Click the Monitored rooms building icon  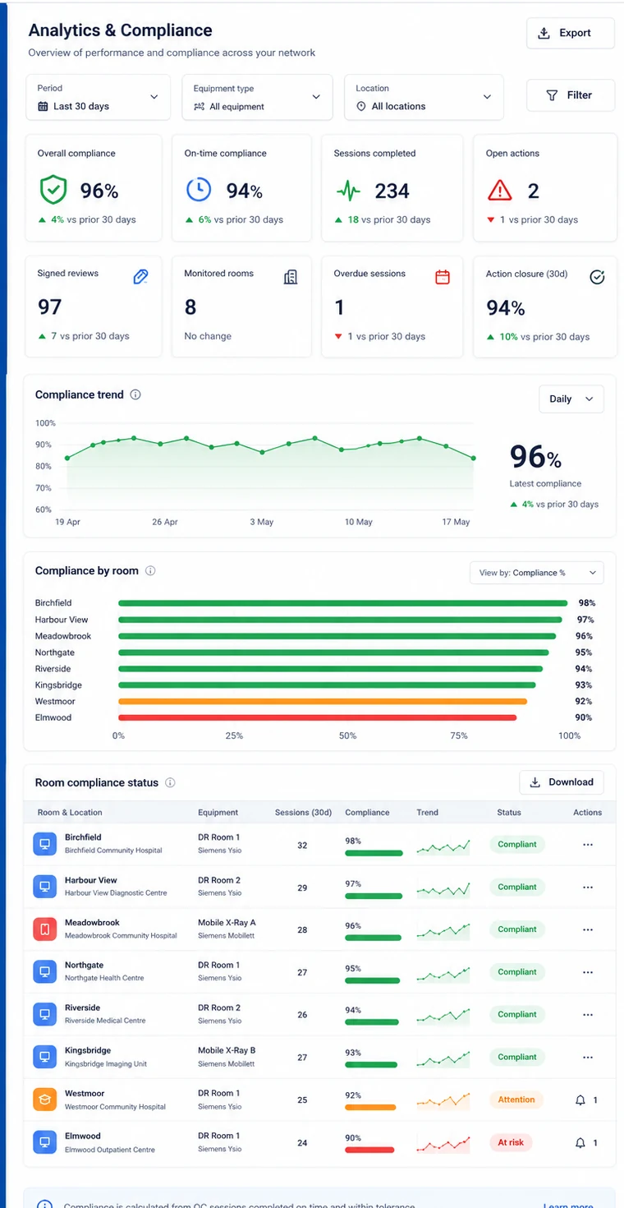(290, 277)
